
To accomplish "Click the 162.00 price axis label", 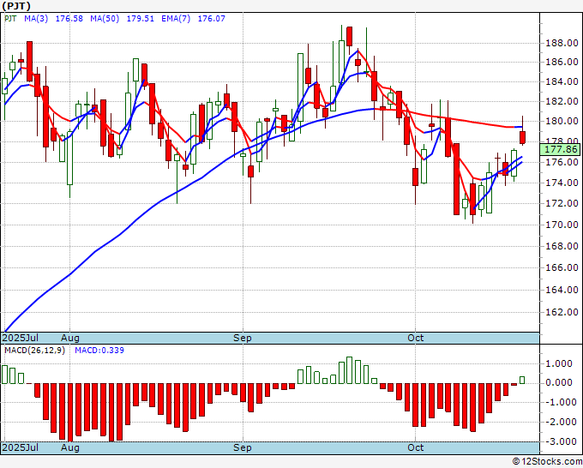I will tap(562, 312).
